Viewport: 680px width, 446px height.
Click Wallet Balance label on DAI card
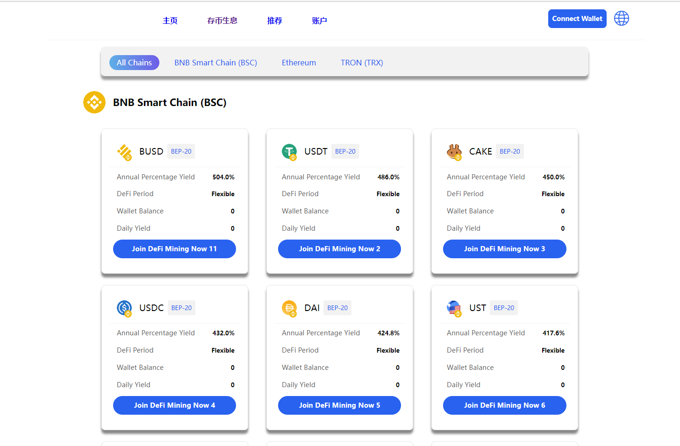[x=305, y=368]
